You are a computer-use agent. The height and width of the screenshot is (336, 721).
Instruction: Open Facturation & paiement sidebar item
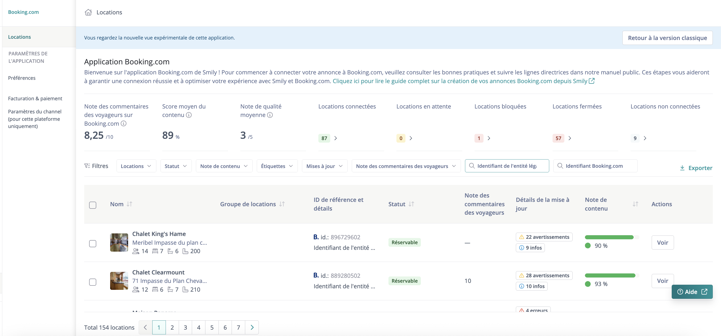click(35, 98)
